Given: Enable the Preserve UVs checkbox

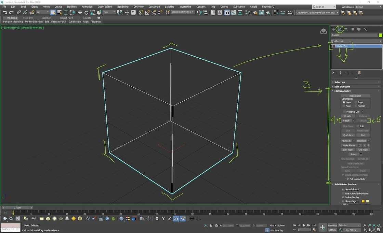Looking at the screenshot, I should click(344, 112).
